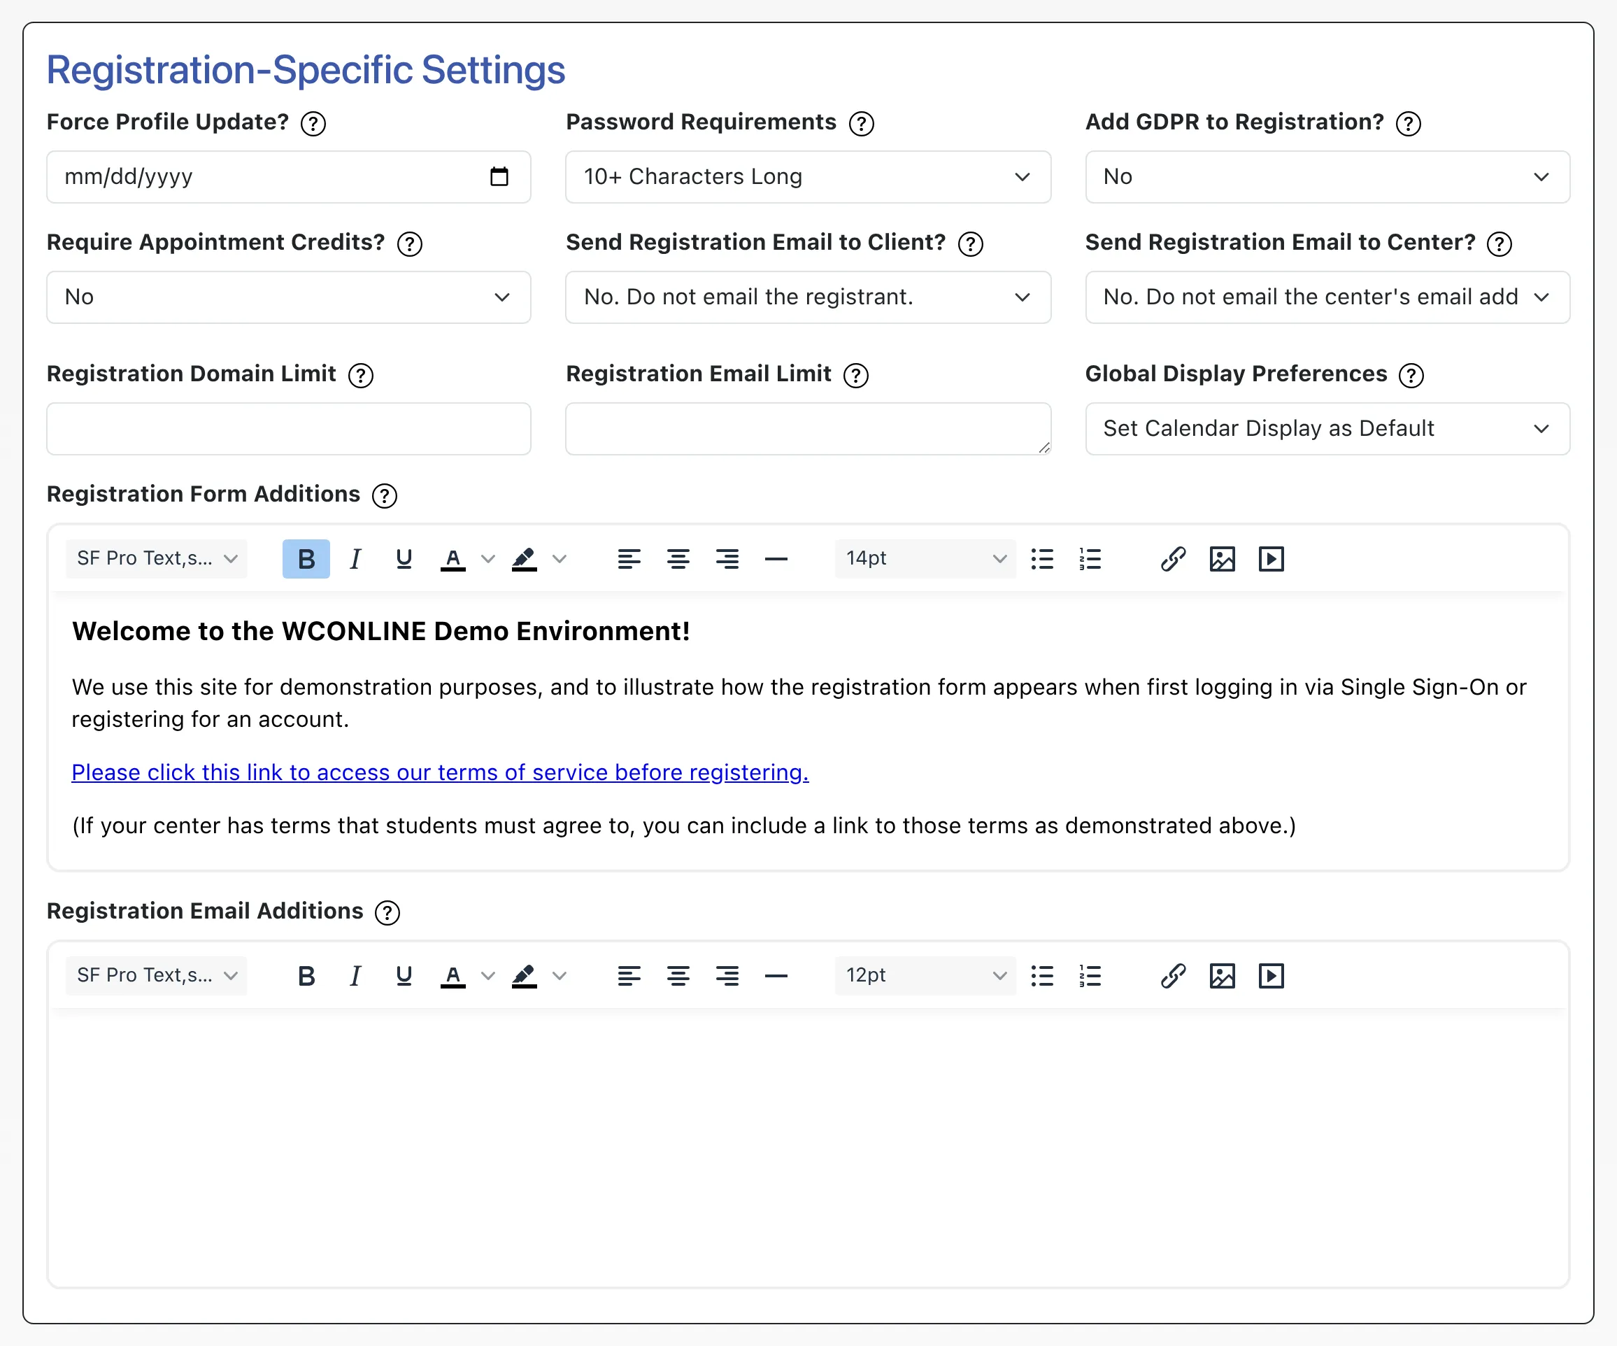
Task: Open 14pt font size dropdown
Action: [x=925, y=558]
